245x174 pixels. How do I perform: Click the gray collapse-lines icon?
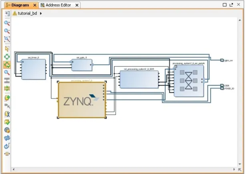pyautogui.click(x=7, y=80)
